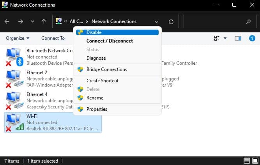Open the view options dropdown arrow
The width and height of the screenshot is (260, 165).
pyautogui.click(x=225, y=38)
